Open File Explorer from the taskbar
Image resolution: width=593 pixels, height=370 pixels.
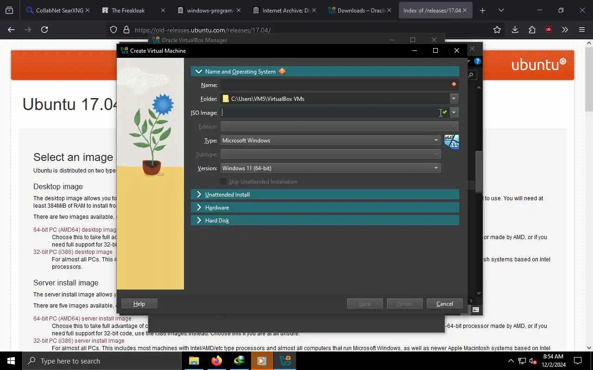pos(194,361)
